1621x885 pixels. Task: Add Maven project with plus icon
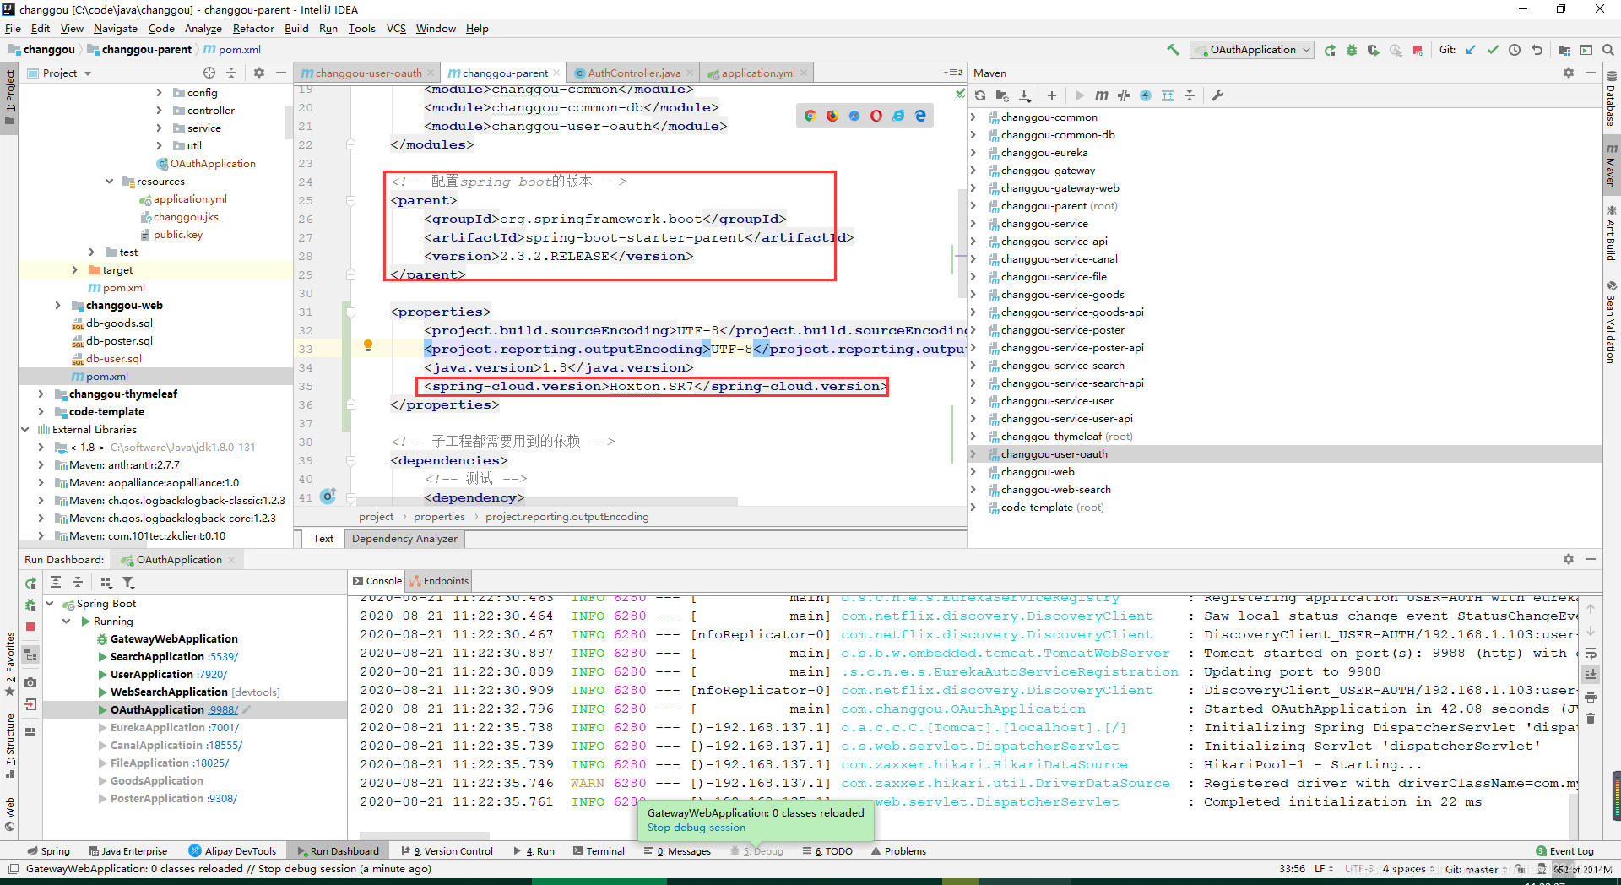1052,95
